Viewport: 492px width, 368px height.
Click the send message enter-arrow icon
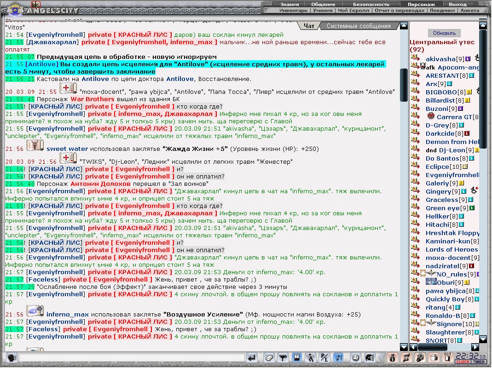coord(251,357)
